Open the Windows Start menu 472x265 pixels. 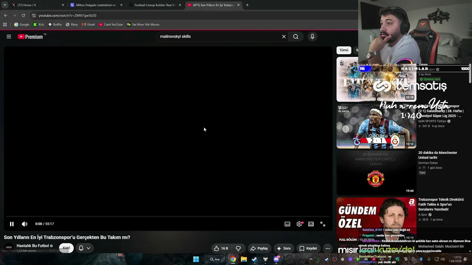196,259
